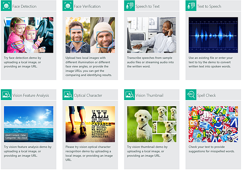Image resolution: width=243 pixels, height=171 pixels.
Task: Click the Face Detection smiley icon
Action: click(6, 6)
